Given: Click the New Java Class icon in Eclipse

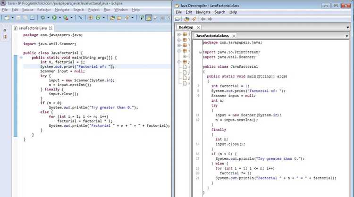Looking at the screenshot, I should click(98, 17).
